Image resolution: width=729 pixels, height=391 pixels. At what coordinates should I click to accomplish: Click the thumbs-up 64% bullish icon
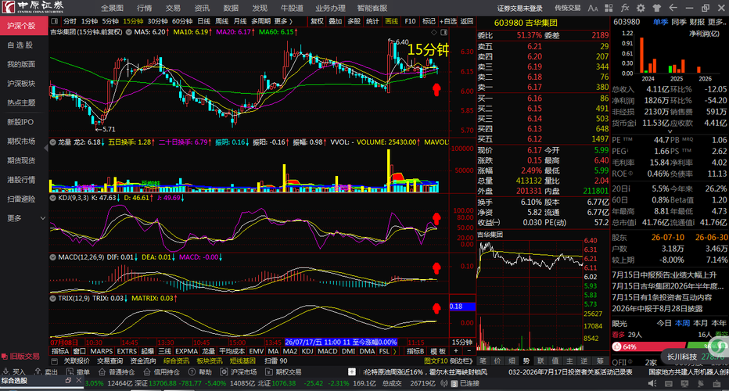pos(617,347)
